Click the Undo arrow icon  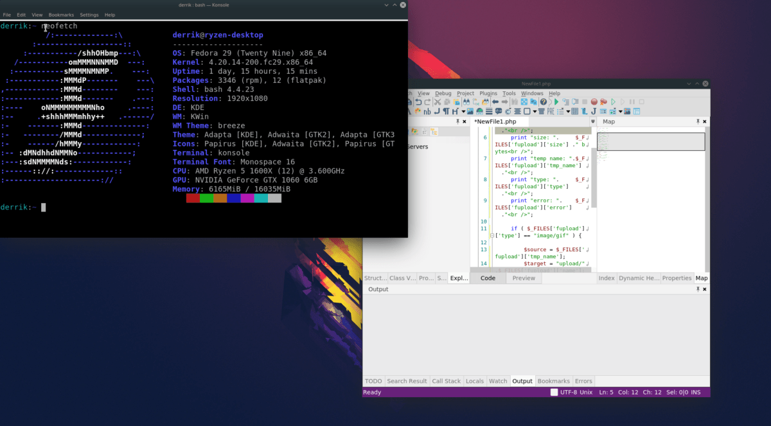[x=418, y=102]
